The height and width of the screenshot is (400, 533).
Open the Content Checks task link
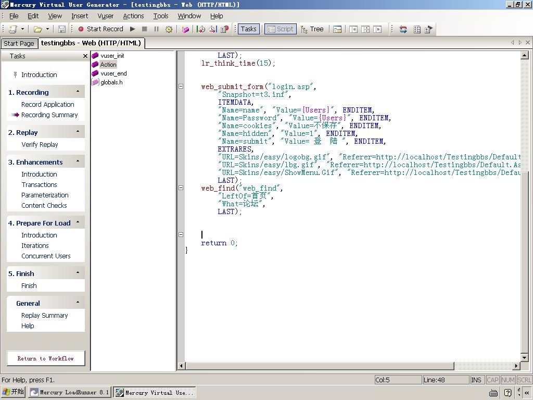tap(44, 206)
